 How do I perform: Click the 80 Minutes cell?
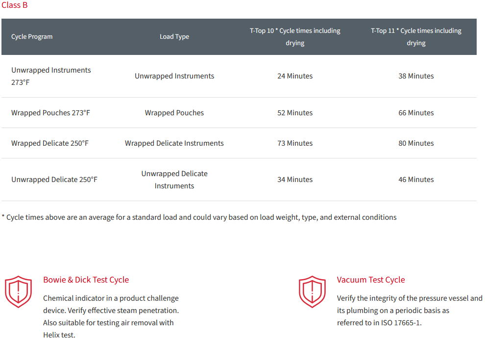416,143
